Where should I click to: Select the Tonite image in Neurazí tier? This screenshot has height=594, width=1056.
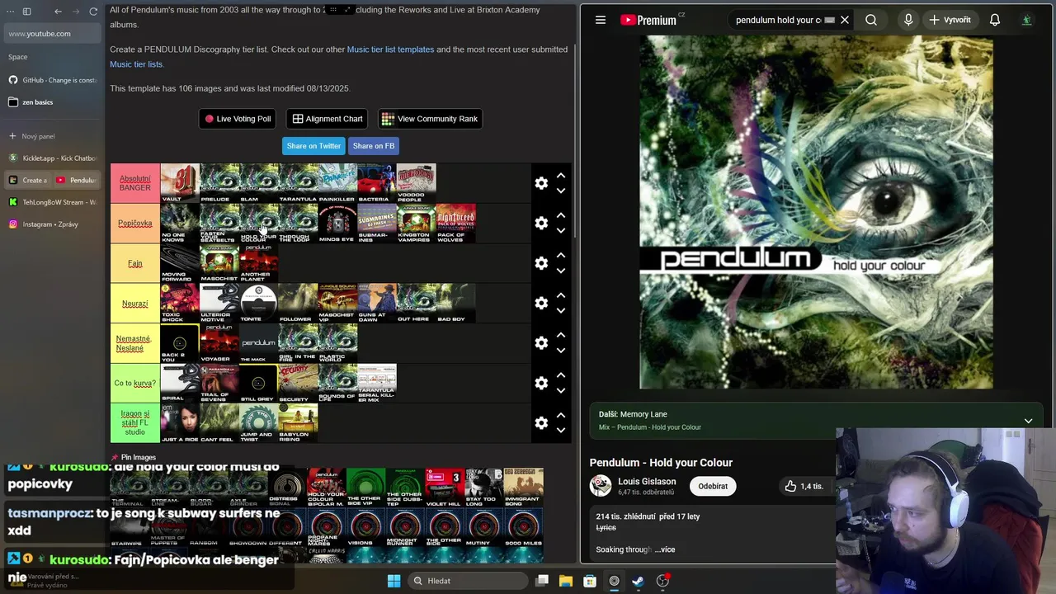(x=258, y=303)
